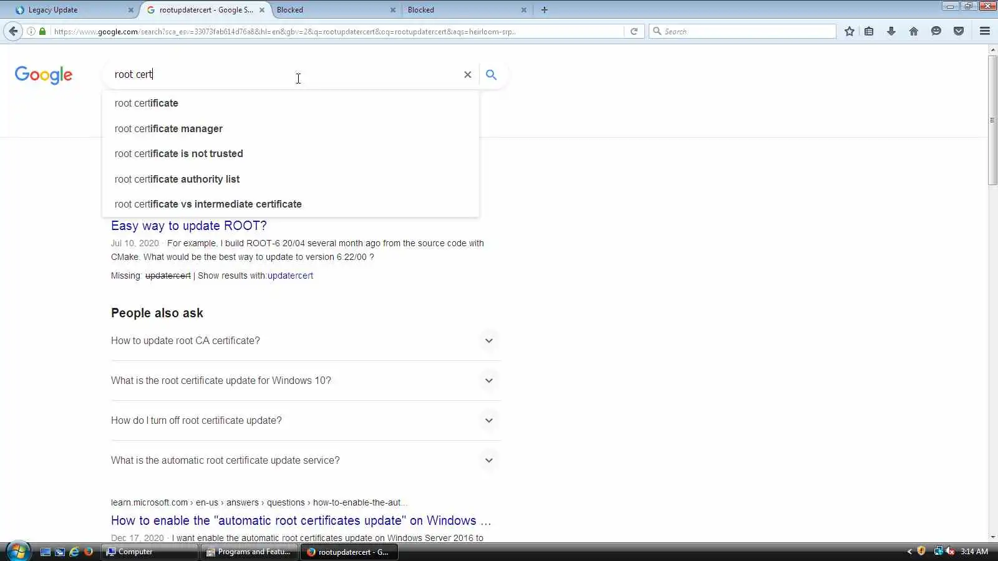Launch Internet Explorer from Quick Launch
Viewport: 998px width, 561px height.
(74, 552)
